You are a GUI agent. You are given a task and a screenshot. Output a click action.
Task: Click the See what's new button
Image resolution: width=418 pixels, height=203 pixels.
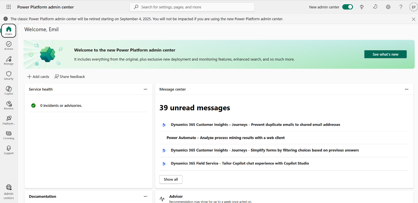pyautogui.click(x=385, y=54)
